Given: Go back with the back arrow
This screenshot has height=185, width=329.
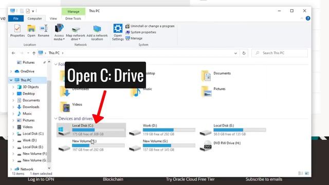Looking at the screenshot, I should (x=13, y=53).
